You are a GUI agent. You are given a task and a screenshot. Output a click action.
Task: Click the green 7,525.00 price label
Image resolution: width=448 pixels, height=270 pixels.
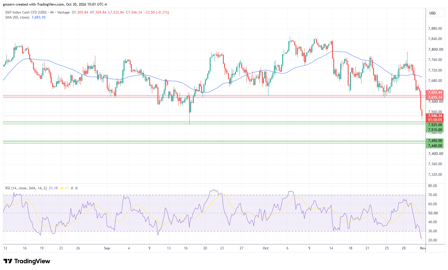click(x=435, y=125)
